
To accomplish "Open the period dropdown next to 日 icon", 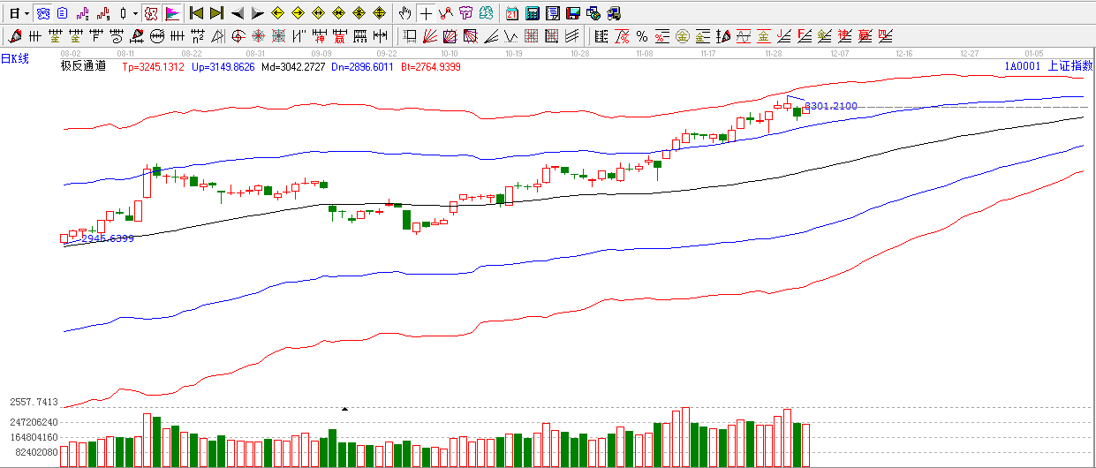I will pyautogui.click(x=26, y=13).
